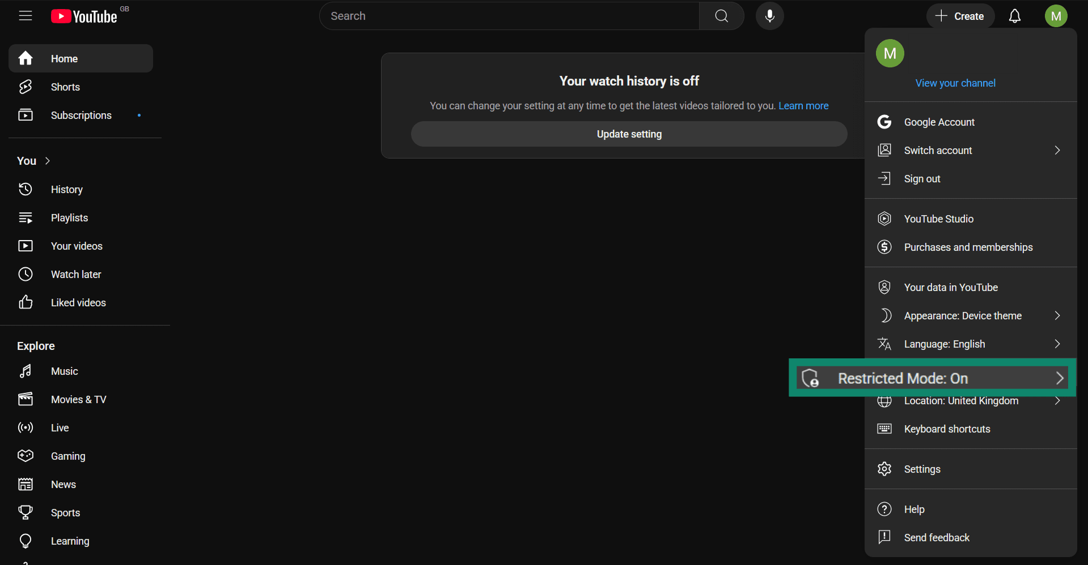This screenshot has height=565, width=1088.
Task: Open Purchases and memberships
Action: pyautogui.click(x=968, y=247)
